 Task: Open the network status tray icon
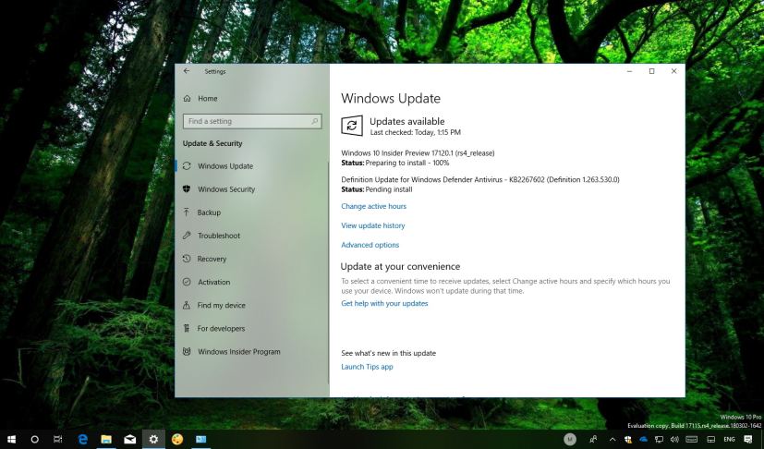point(659,439)
